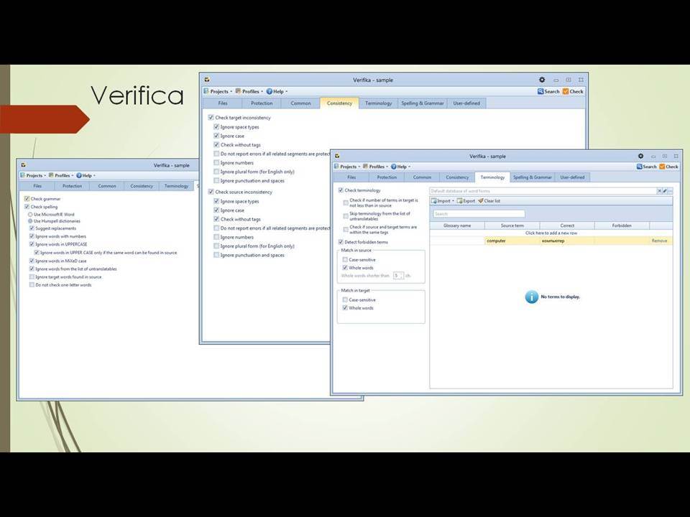Click the Default database of word forms field
The image size is (690, 517).
[x=543, y=191]
